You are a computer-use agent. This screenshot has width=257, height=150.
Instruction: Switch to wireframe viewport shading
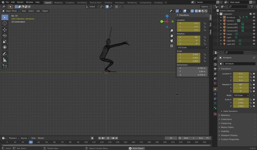coord(196,11)
